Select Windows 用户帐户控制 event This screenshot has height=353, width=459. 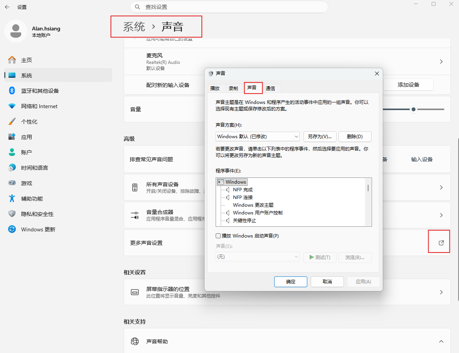pos(258,213)
